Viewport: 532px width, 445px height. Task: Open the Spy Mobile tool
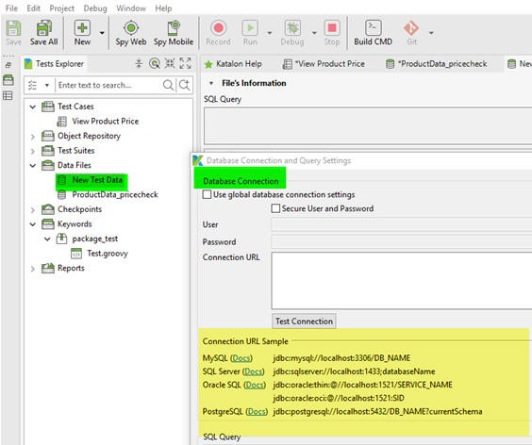tap(174, 33)
